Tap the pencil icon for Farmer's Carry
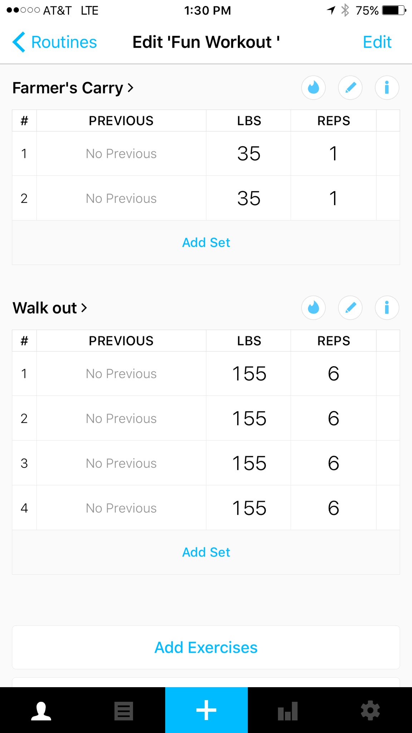This screenshot has width=412, height=733. coord(350,88)
